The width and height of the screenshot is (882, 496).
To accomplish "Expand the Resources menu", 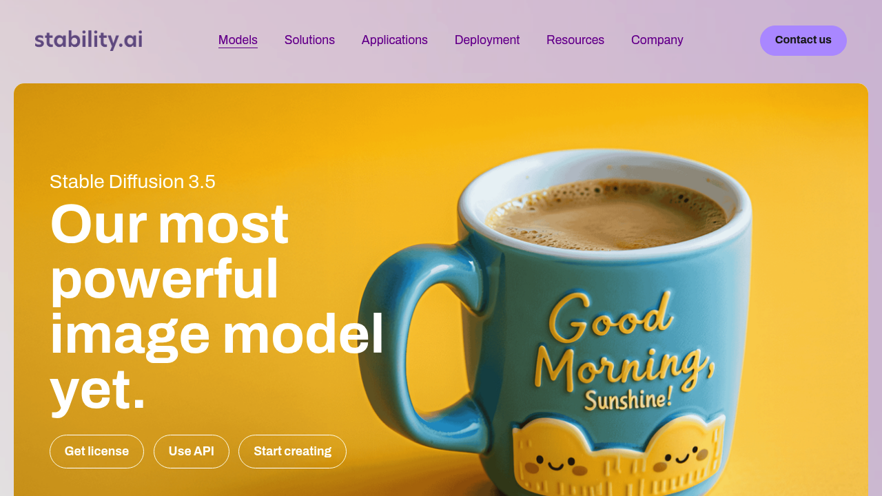I will point(575,40).
